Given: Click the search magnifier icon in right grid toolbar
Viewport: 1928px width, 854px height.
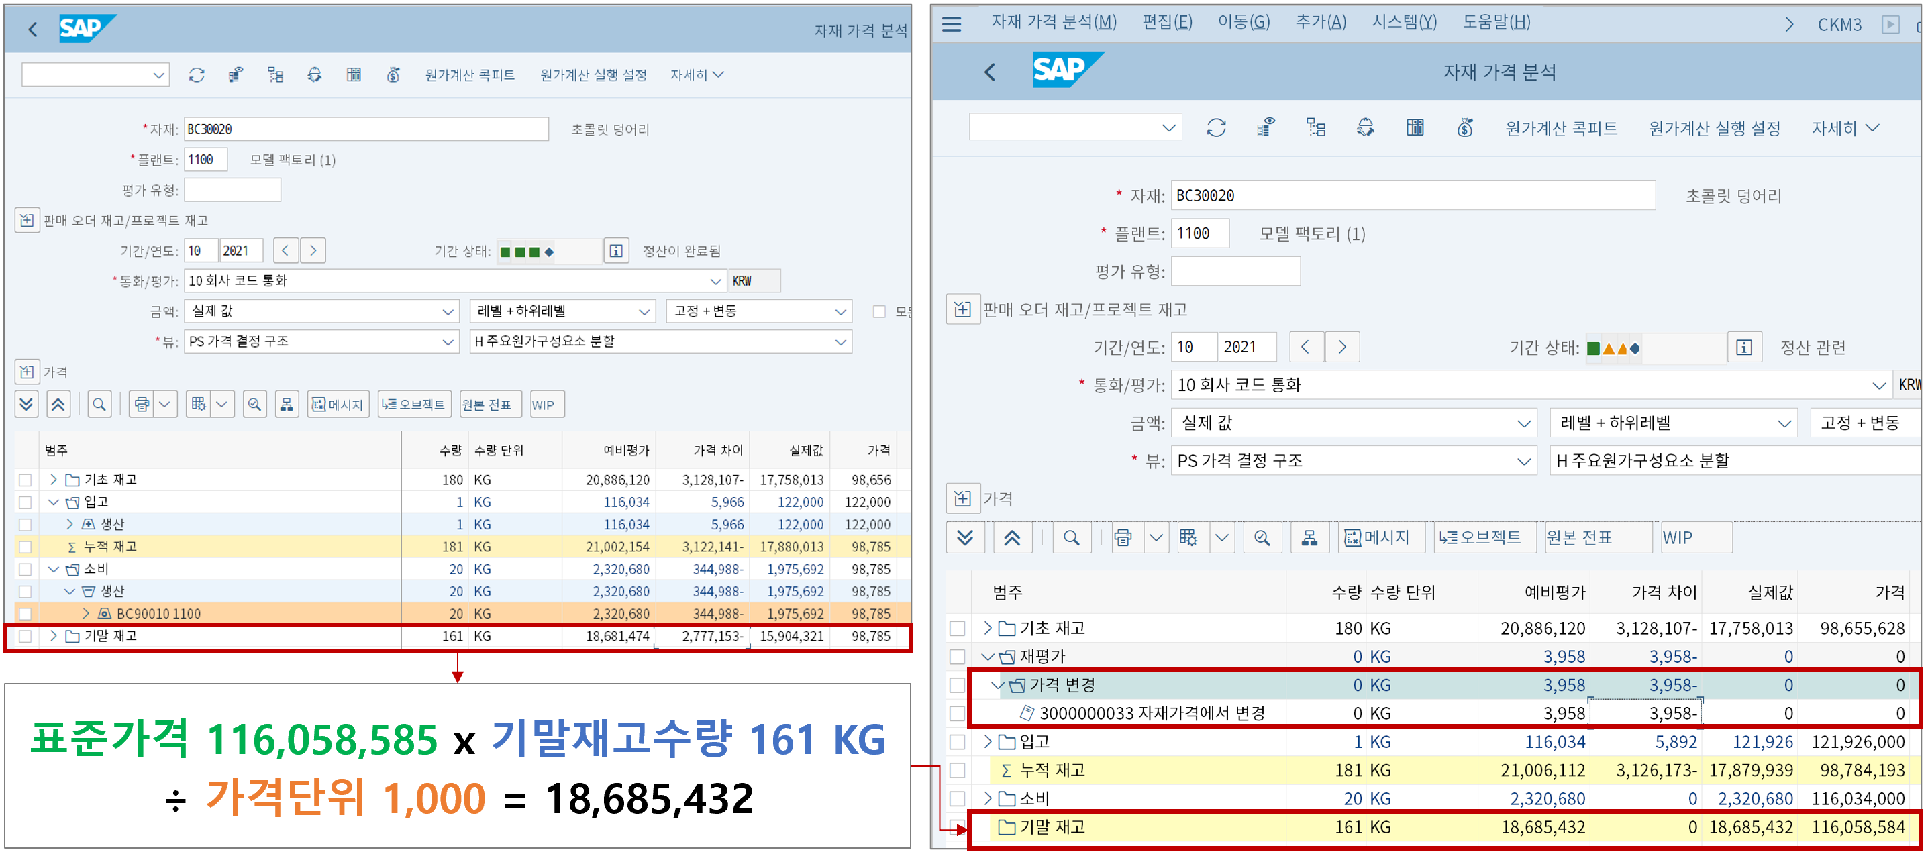Looking at the screenshot, I should click(1071, 537).
